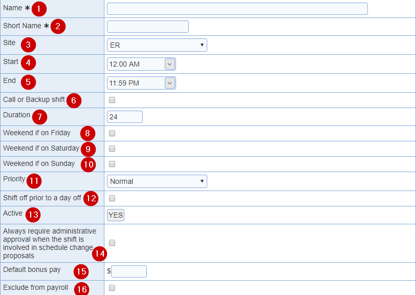This screenshot has width=416, height=295.
Task: Check the Weekend if on Saturday box
Action: coord(112,149)
